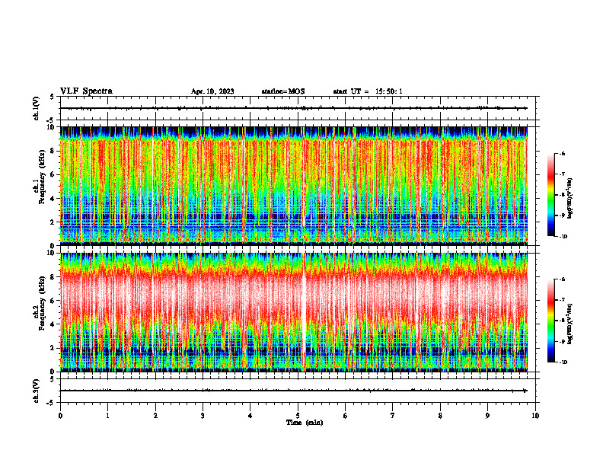Click the "VLF Spectra" plot title
Viewport: 603px width, 466px height.
point(86,91)
